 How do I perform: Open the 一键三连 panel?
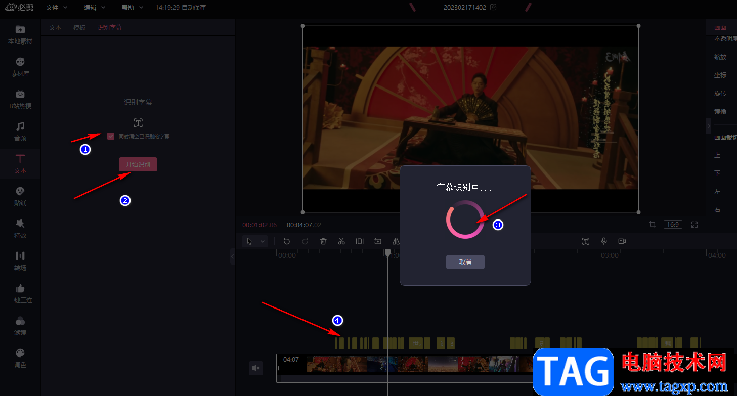tap(20, 293)
